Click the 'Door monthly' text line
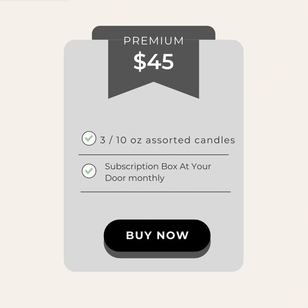 [x=134, y=178]
